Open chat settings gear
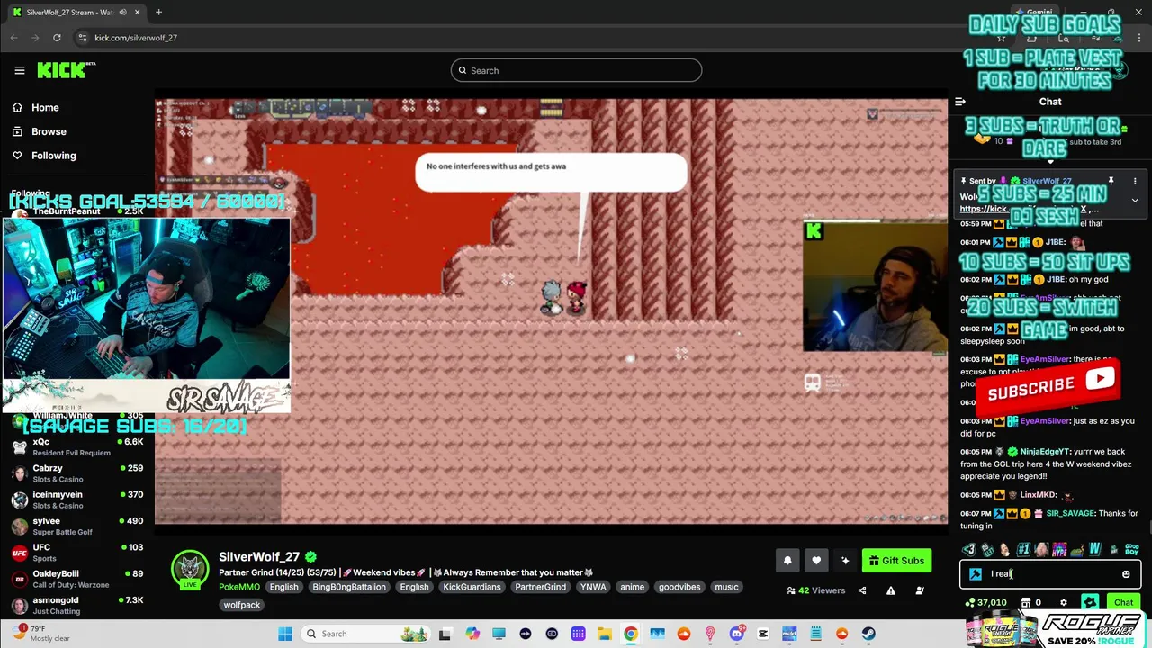The height and width of the screenshot is (648, 1152). pos(1064,603)
